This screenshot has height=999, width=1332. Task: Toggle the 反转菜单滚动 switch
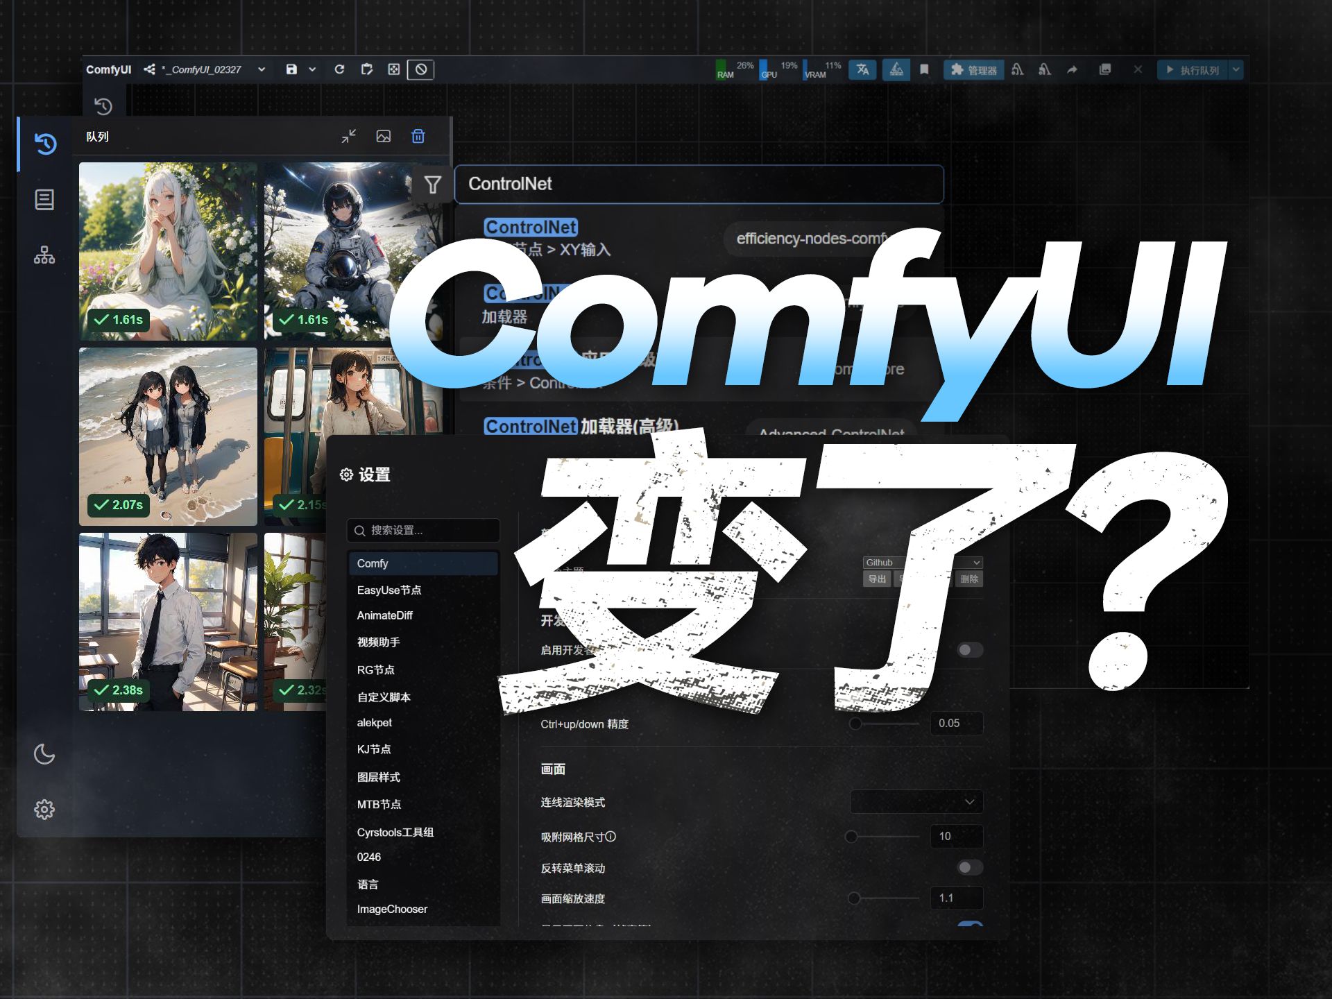(x=970, y=867)
